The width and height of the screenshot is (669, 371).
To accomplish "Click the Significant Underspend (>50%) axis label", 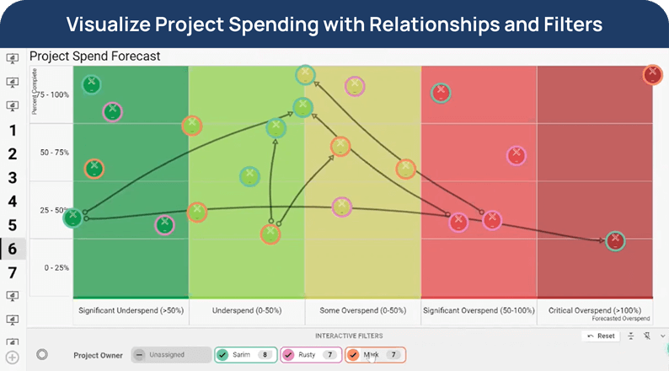I will (x=131, y=310).
